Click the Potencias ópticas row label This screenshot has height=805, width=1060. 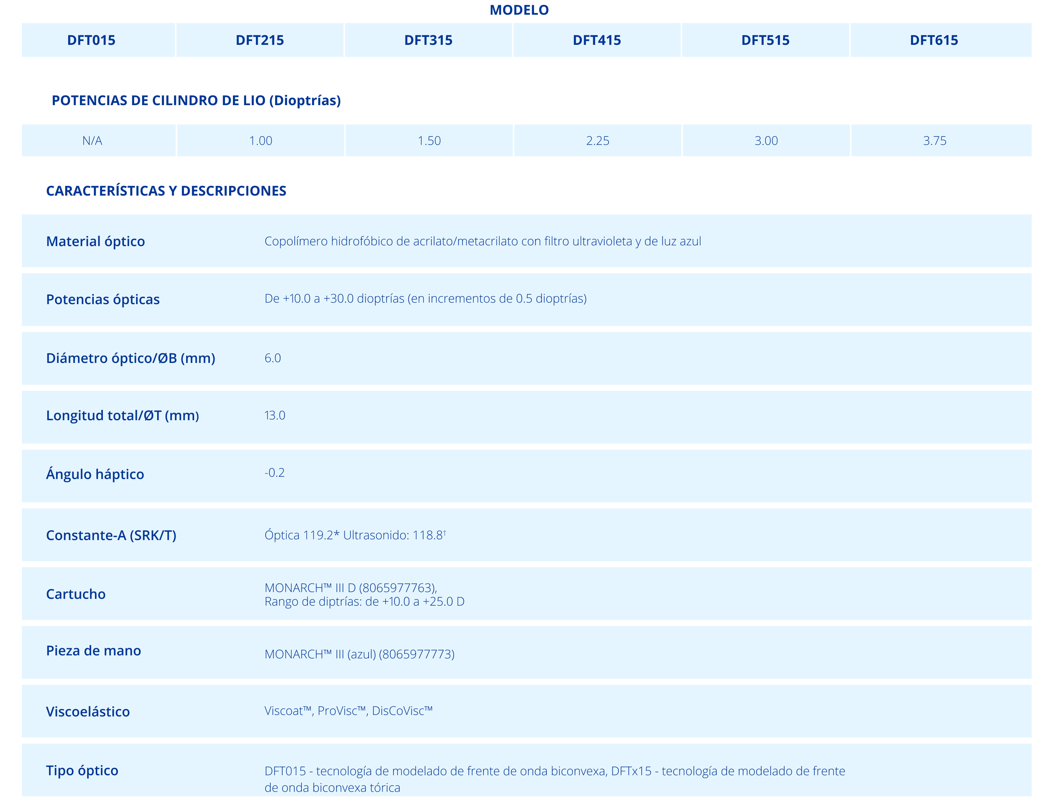pyautogui.click(x=102, y=300)
